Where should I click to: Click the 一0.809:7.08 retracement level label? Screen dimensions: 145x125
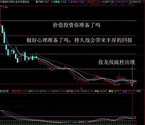107,2
